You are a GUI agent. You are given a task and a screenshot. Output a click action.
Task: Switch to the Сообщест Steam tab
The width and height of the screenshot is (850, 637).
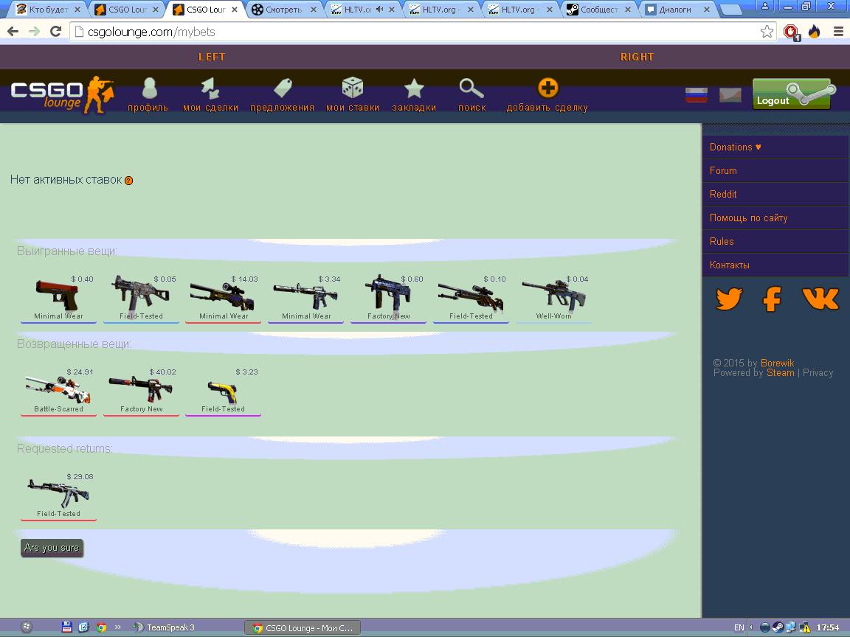tap(598, 9)
